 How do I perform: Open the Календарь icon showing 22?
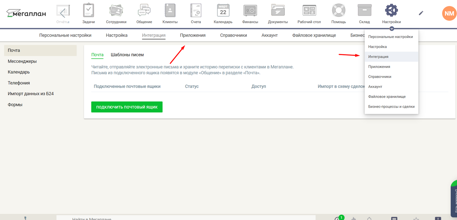(223, 11)
